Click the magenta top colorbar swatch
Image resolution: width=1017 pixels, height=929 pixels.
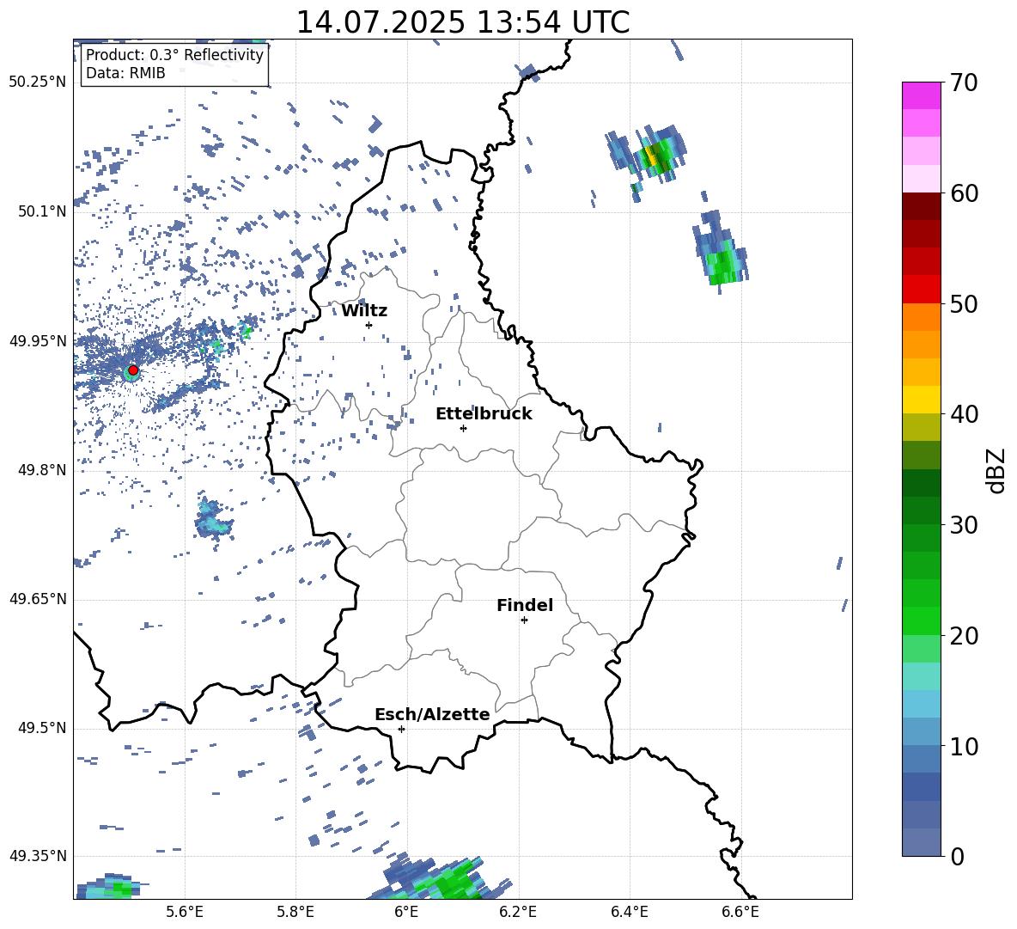click(x=921, y=96)
